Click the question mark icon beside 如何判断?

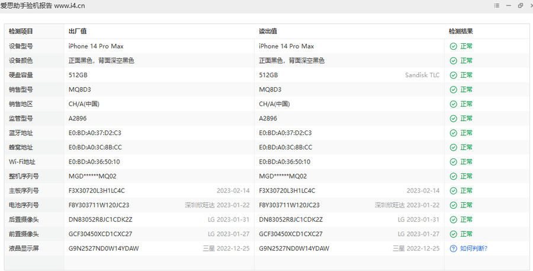pyautogui.click(x=453, y=248)
